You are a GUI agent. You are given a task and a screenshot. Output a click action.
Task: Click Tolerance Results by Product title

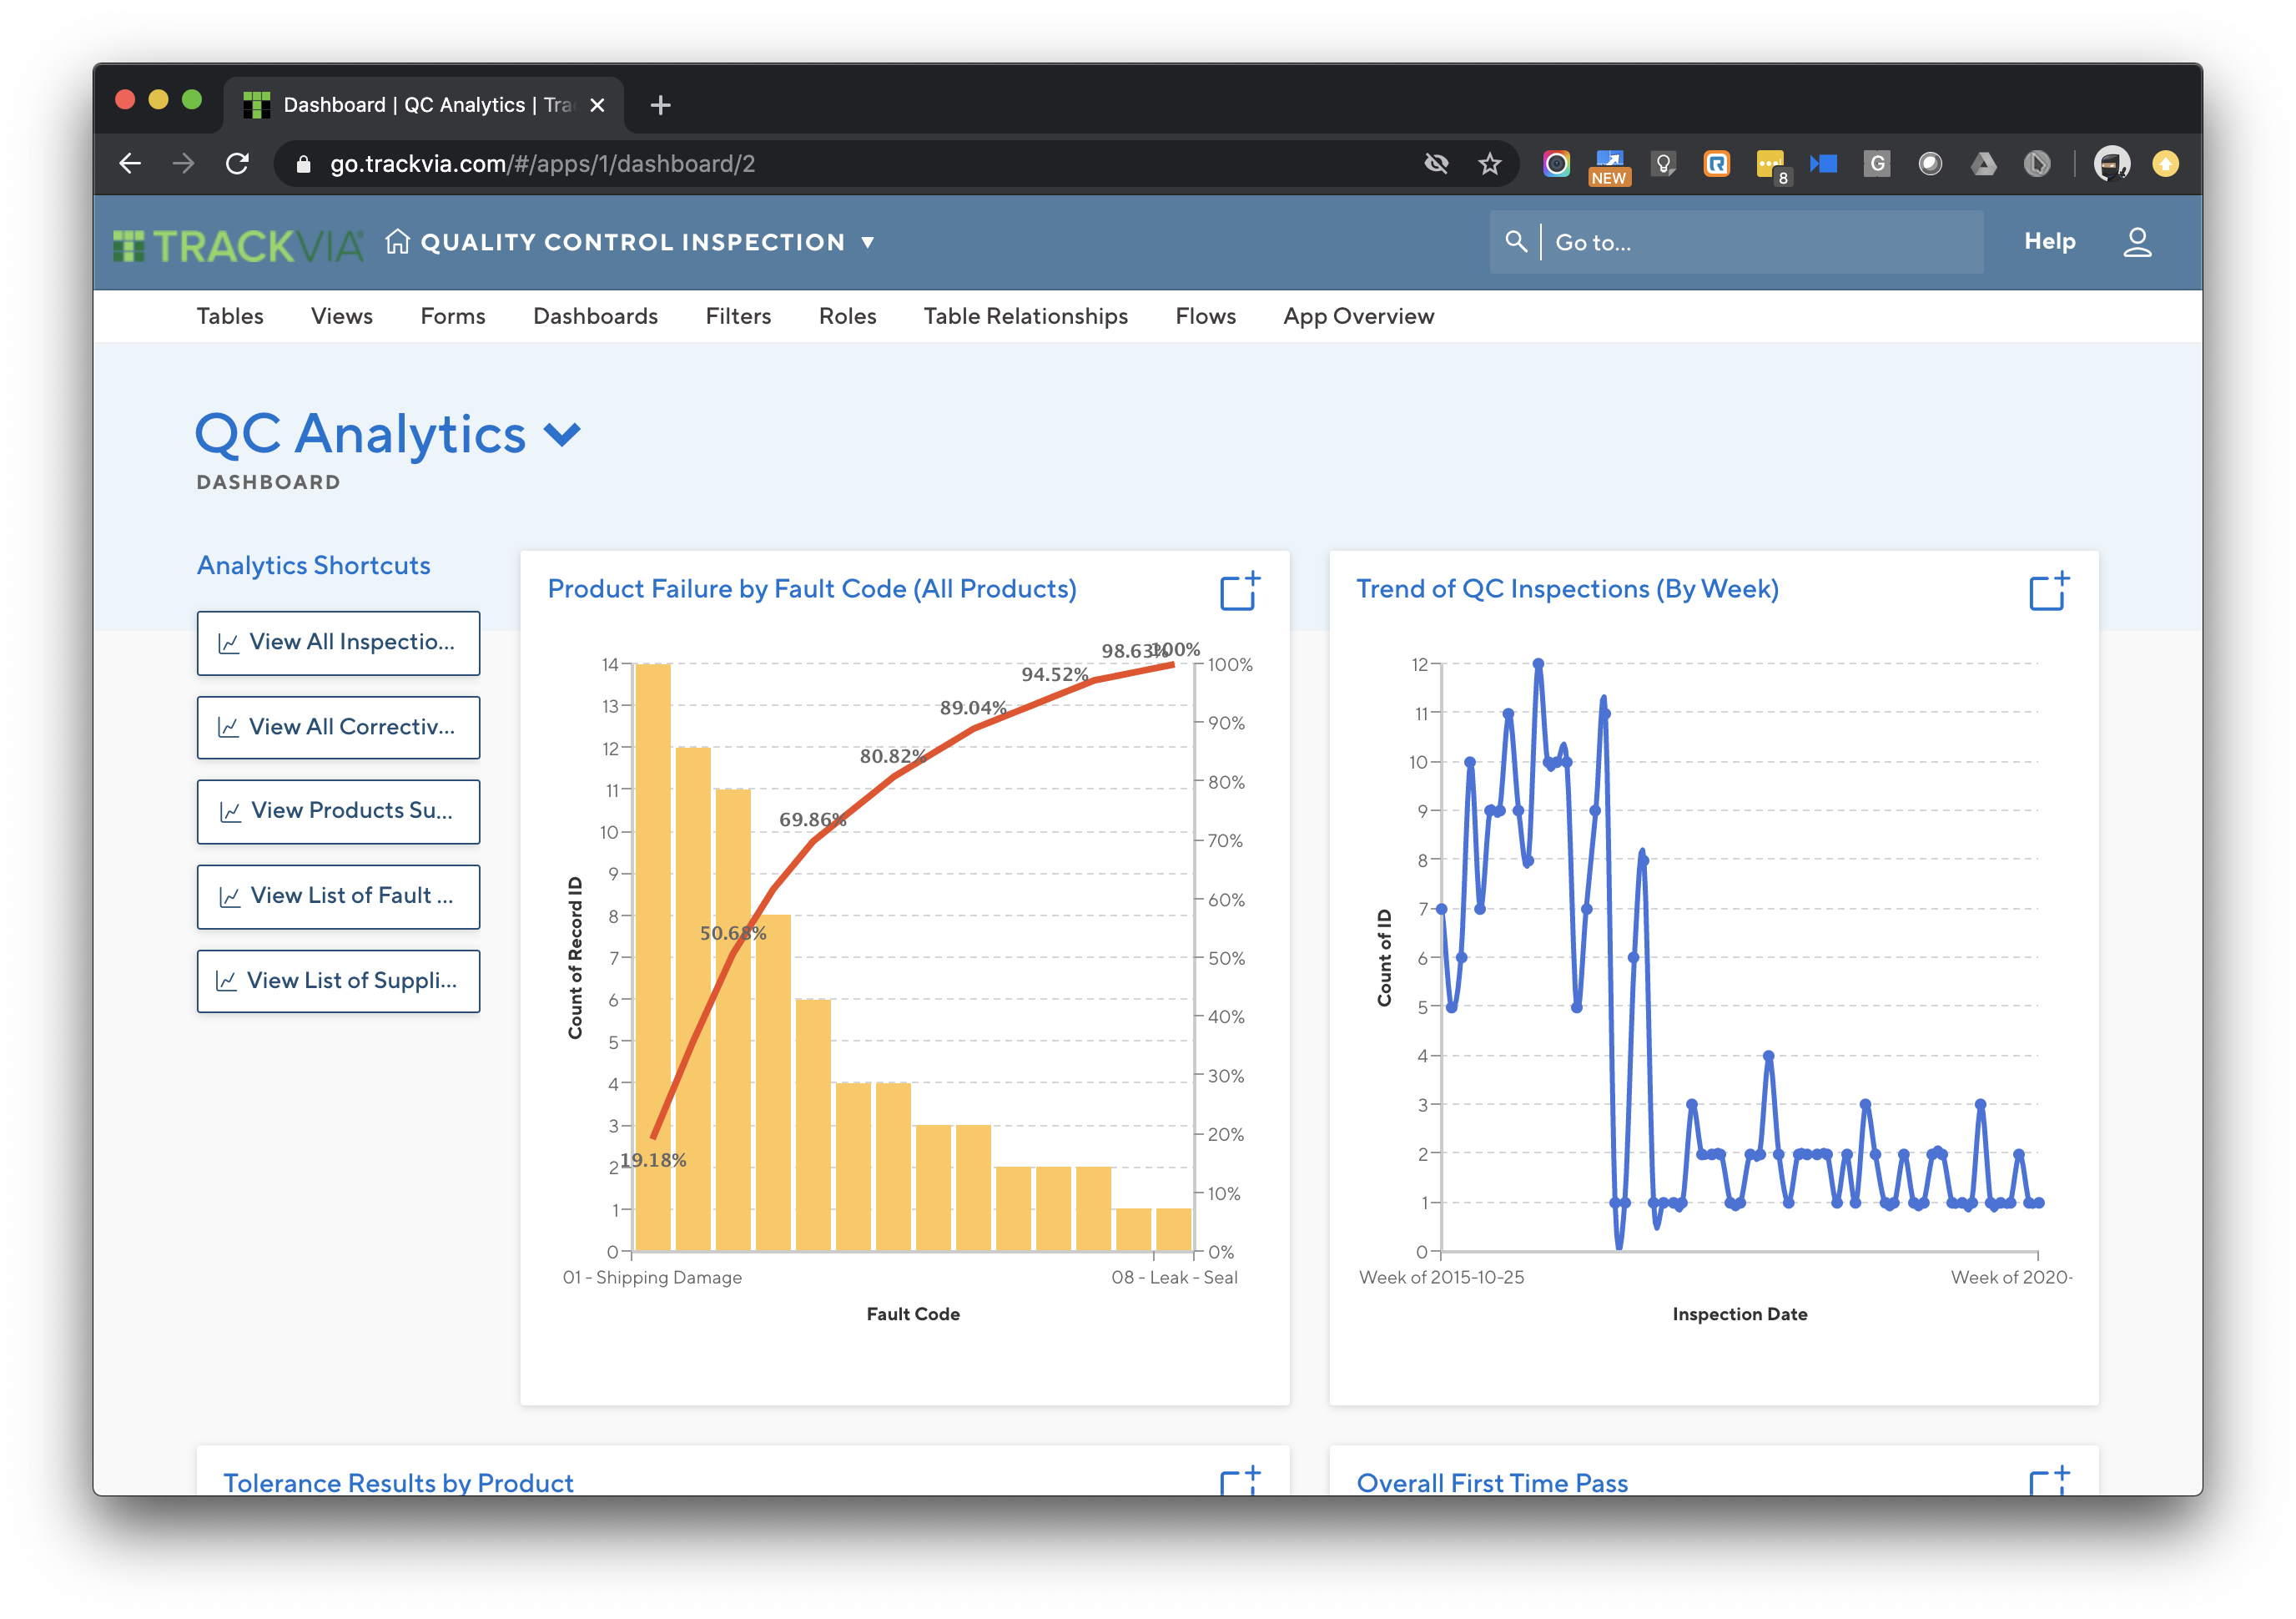point(398,1482)
